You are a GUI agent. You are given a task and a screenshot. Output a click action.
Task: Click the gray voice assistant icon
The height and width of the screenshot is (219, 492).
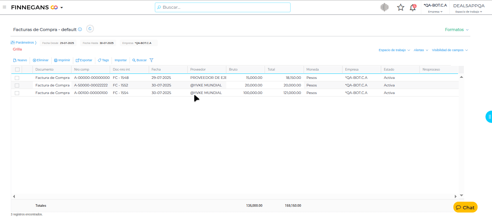click(384, 7)
